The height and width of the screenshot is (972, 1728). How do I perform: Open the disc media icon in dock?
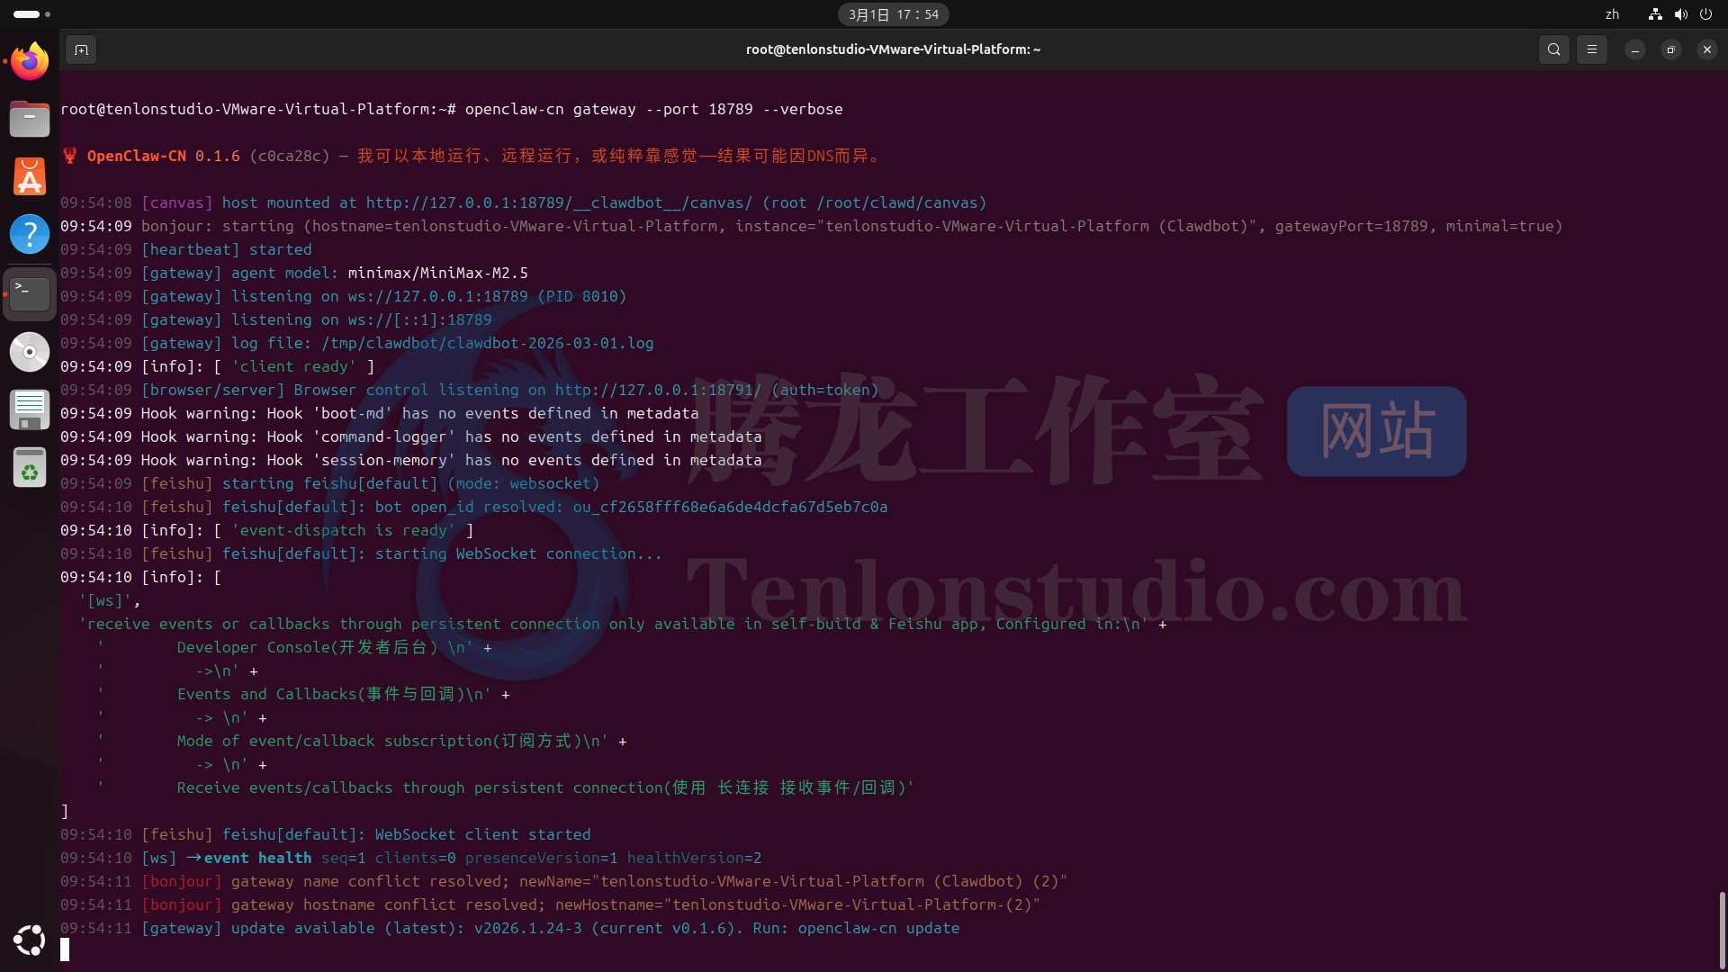[x=30, y=351]
